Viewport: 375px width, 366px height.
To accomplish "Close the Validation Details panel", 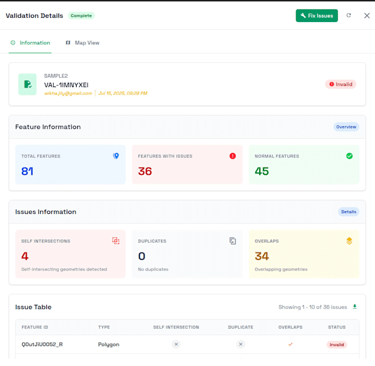I will pyautogui.click(x=367, y=15).
